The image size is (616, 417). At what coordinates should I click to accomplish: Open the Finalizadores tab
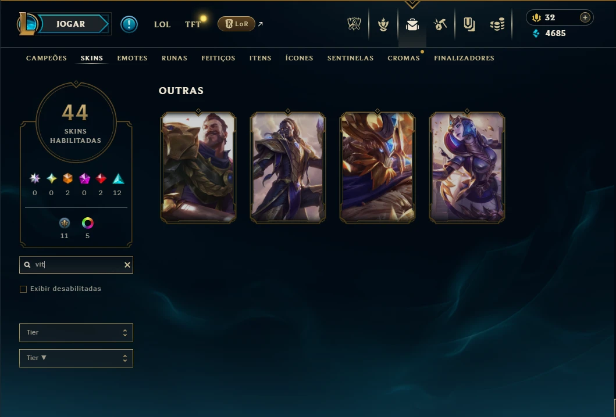point(464,58)
